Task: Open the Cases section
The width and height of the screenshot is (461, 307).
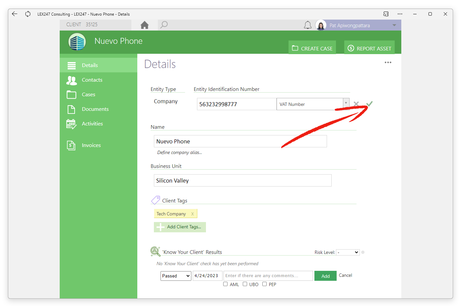Action: click(99, 94)
